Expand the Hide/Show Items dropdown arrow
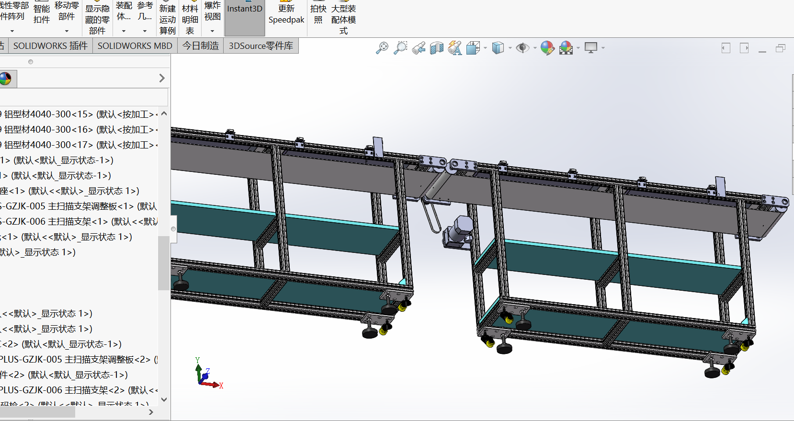The height and width of the screenshot is (421, 794). 535,48
